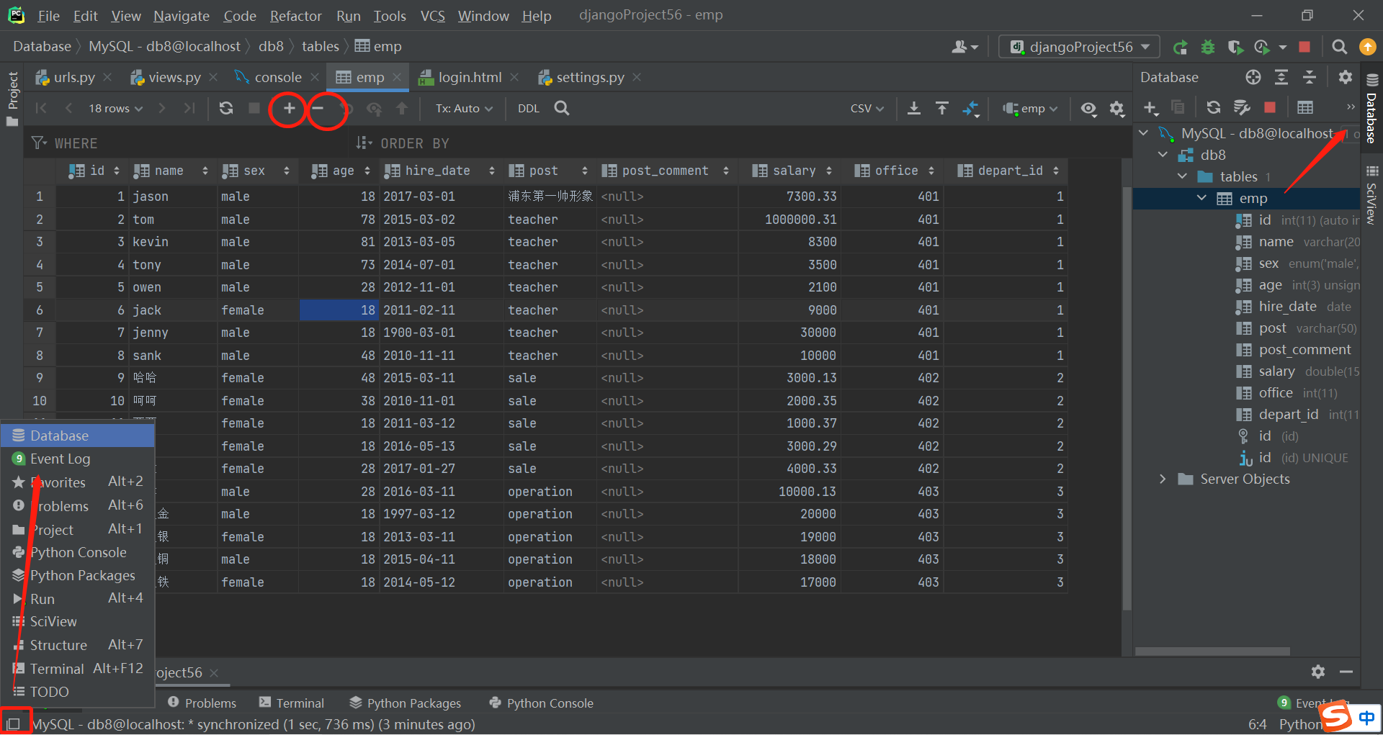Expand the Server Objects node

tap(1163, 479)
